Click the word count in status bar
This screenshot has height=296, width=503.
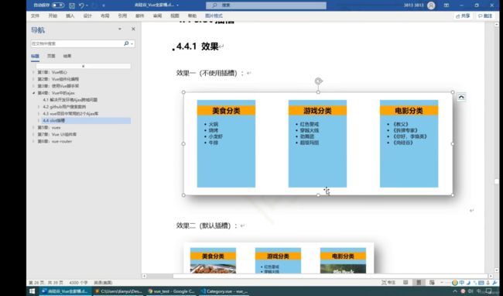click(78, 283)
